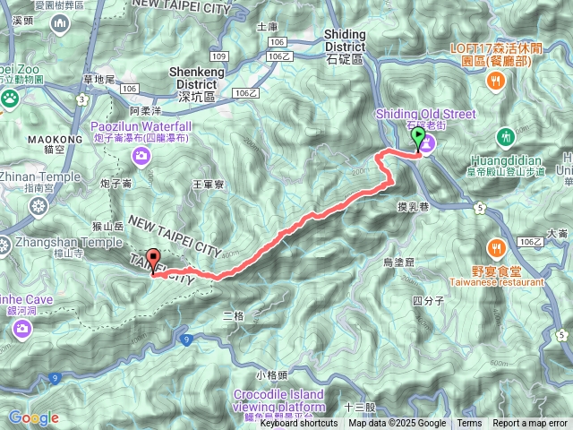This screenshot has height=430, width=573.
Task: Open the Yinhe Cave camera icon
Action: (x=21, y=330)
